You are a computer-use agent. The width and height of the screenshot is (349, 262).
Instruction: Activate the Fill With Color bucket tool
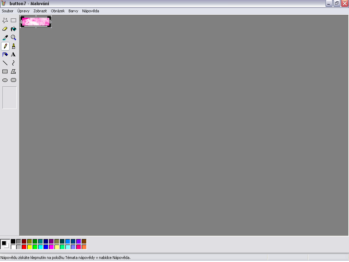coord(13,29)
